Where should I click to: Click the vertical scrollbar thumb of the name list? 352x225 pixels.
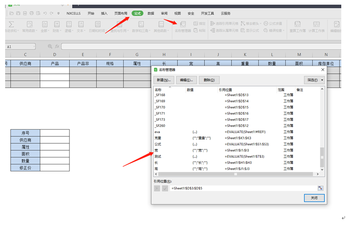click(x=321, y=155)
